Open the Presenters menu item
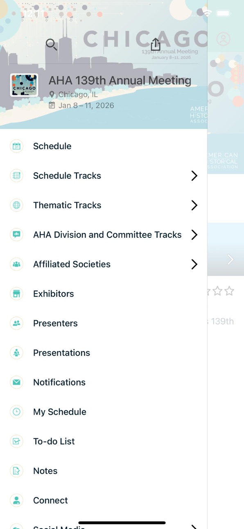 pos(104,323)
